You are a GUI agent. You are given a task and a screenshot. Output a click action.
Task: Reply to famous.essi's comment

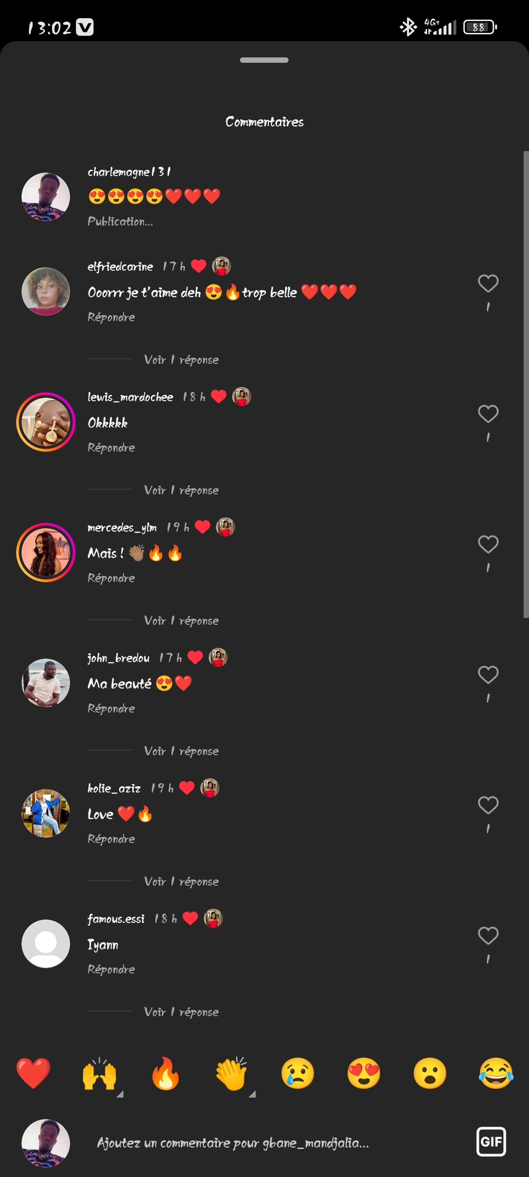click(111, 970)
